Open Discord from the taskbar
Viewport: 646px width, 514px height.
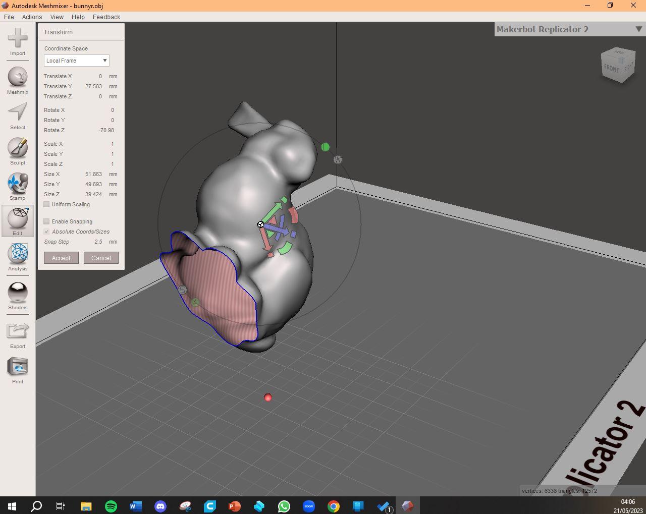pos(160,506)
